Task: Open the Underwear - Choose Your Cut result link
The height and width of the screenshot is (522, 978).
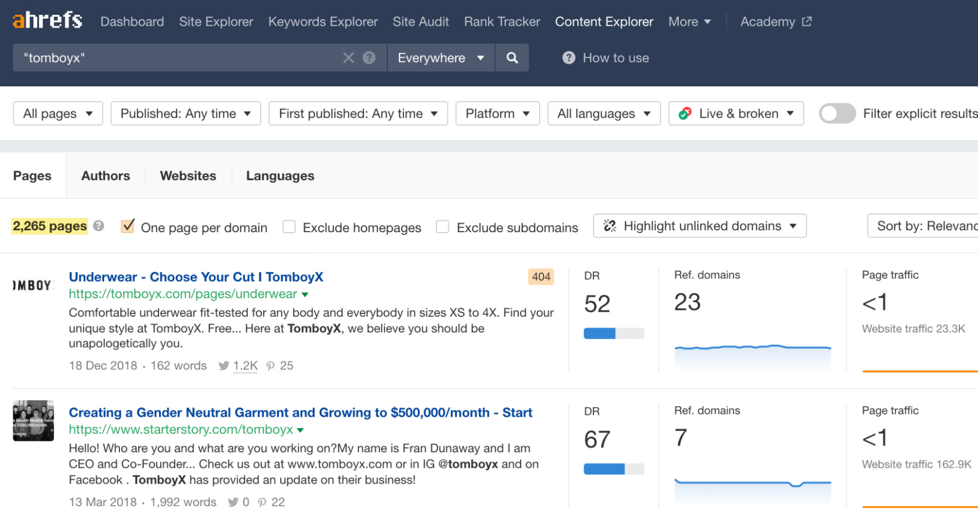Action: (x=196, y=277)
